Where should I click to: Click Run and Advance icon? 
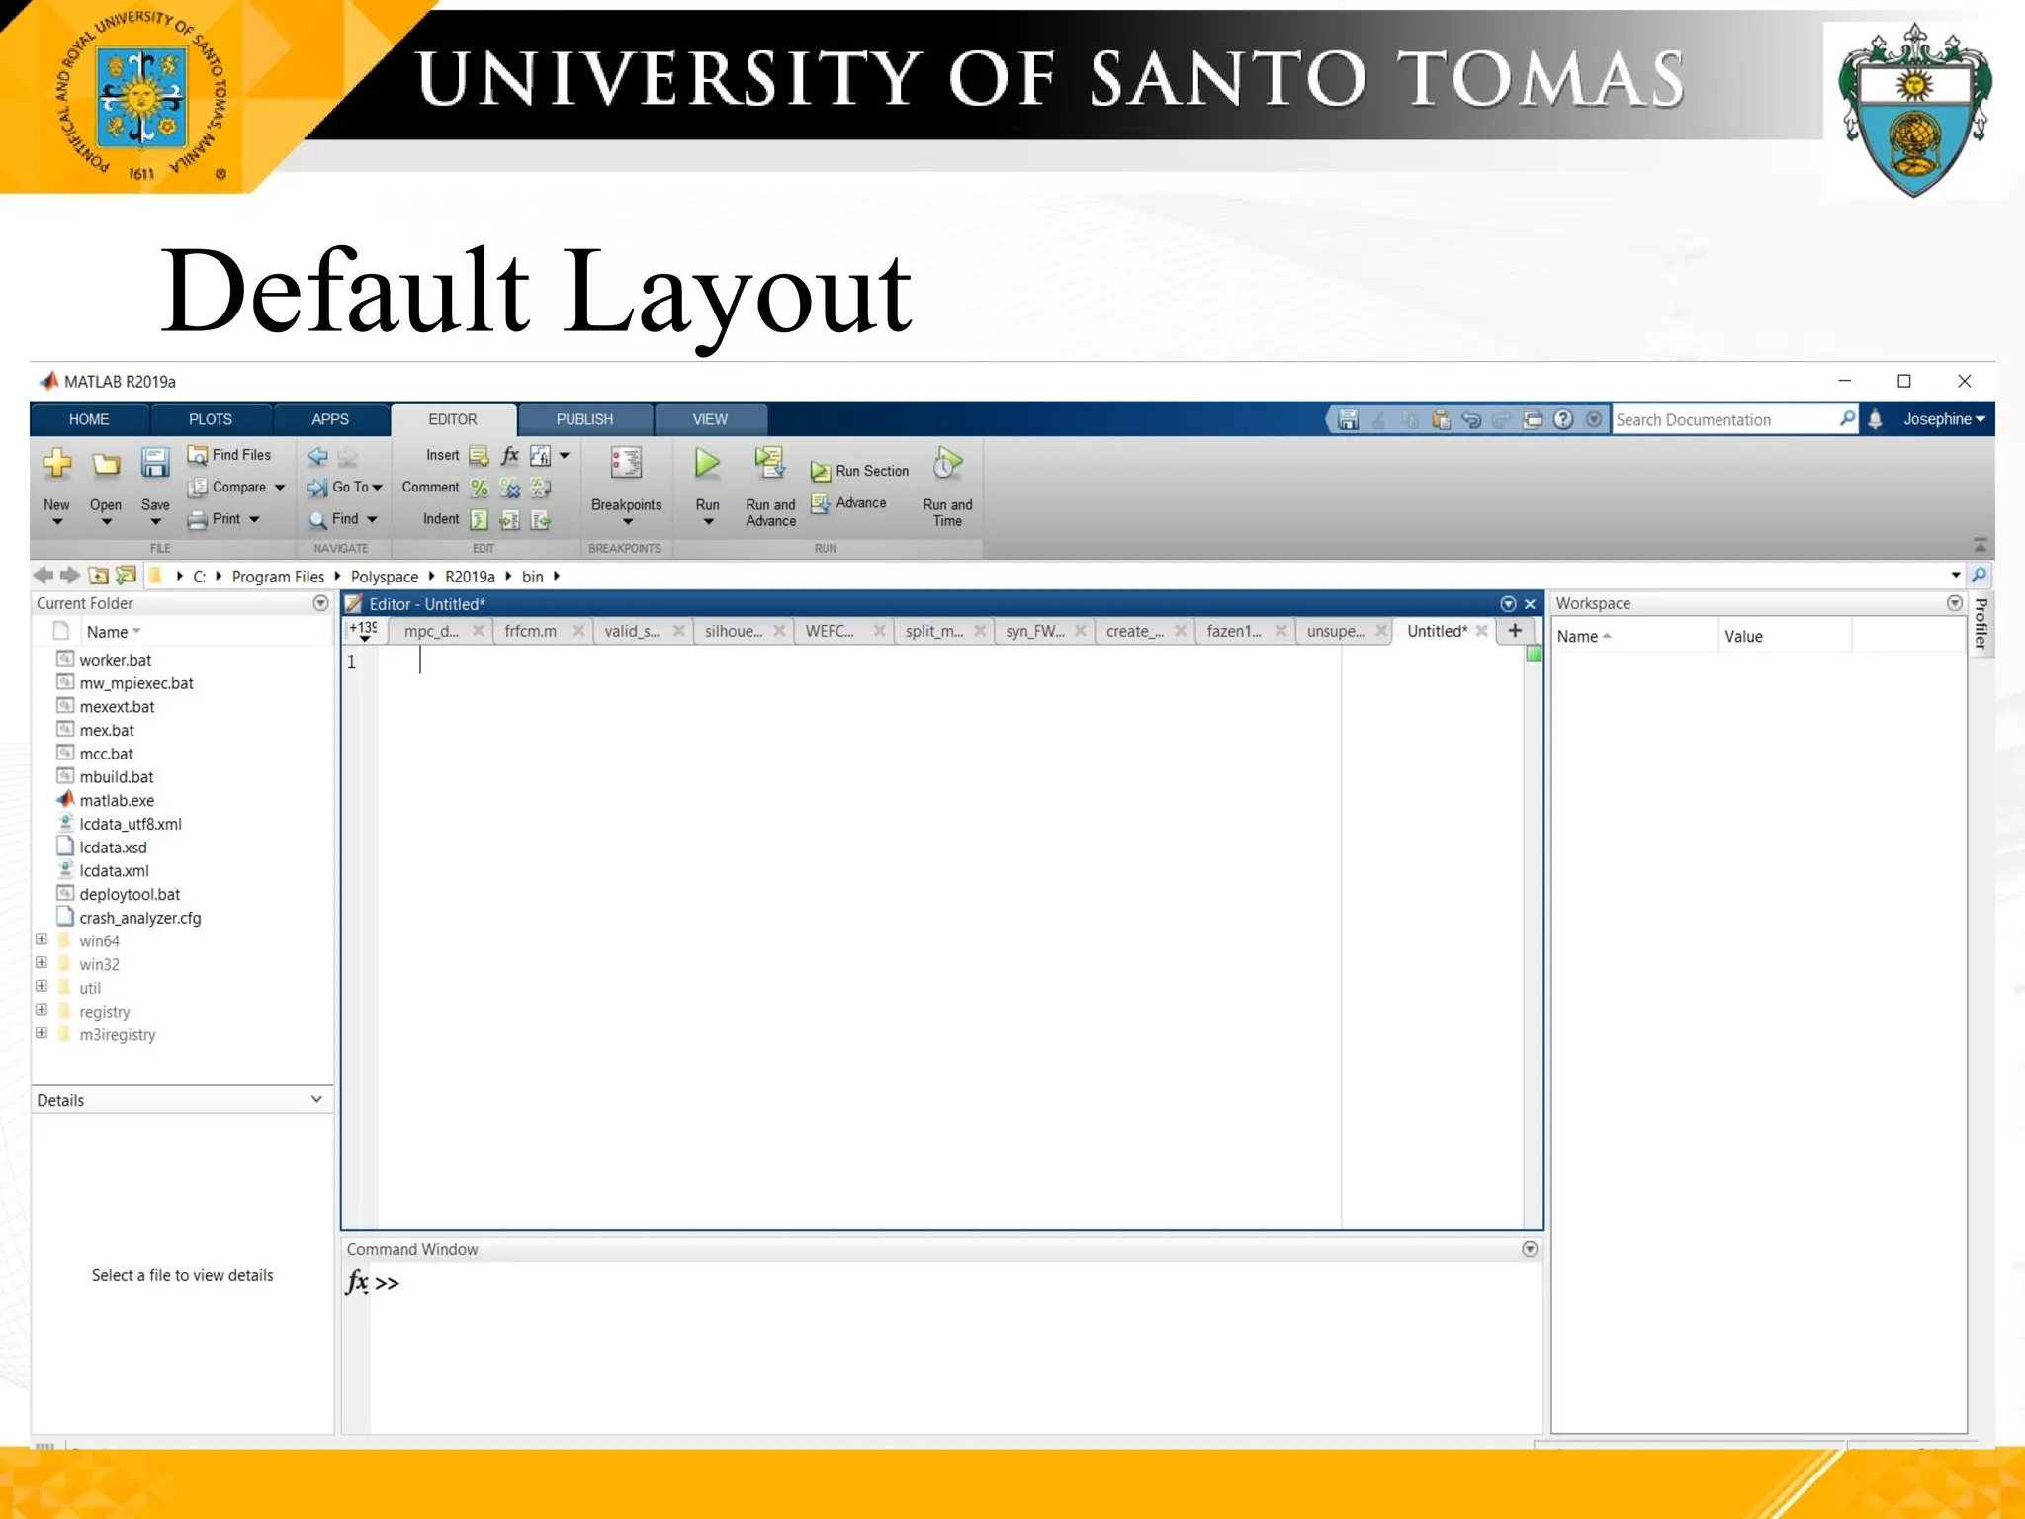[x=770, y=463]
